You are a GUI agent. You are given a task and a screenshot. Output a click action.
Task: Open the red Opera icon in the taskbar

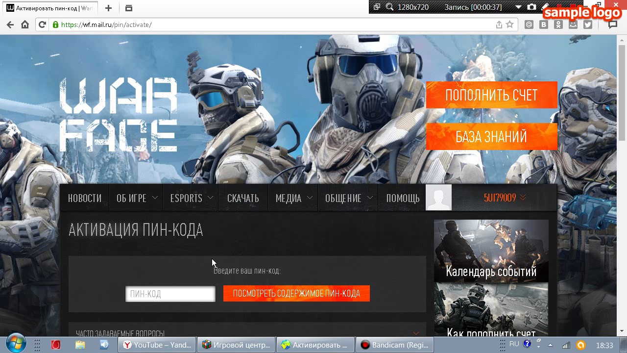56,345
